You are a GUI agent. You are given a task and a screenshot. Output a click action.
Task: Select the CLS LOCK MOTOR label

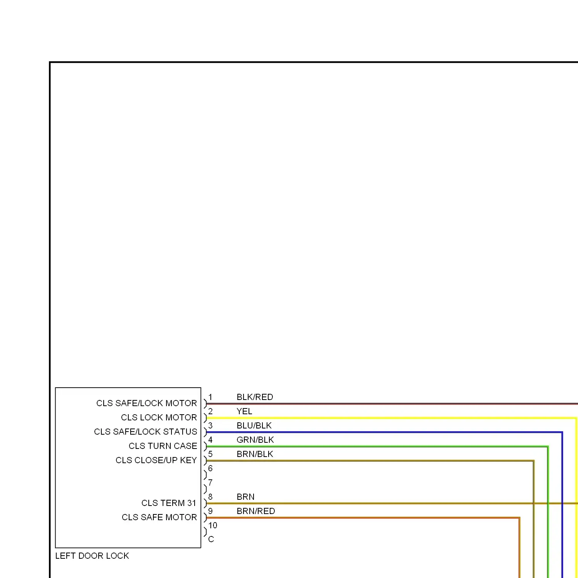159,417
